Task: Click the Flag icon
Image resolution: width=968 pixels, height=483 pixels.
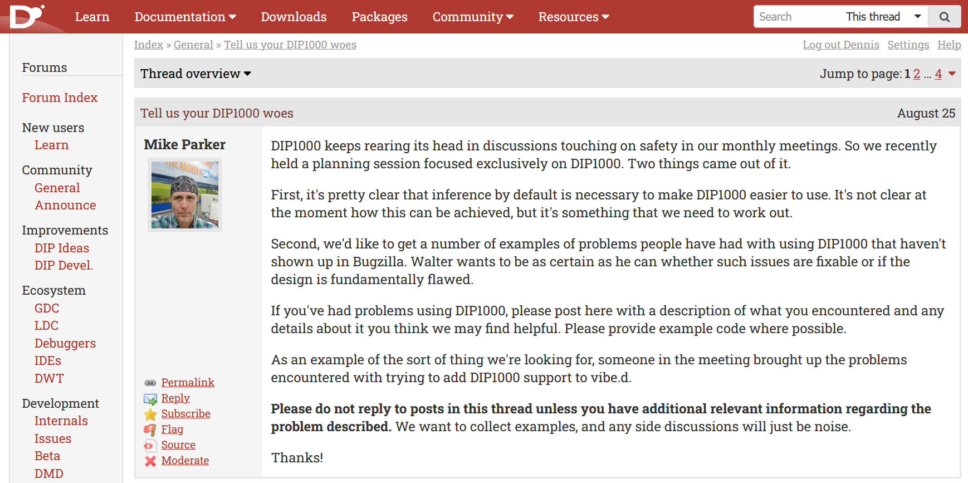Action: [150, 430]
